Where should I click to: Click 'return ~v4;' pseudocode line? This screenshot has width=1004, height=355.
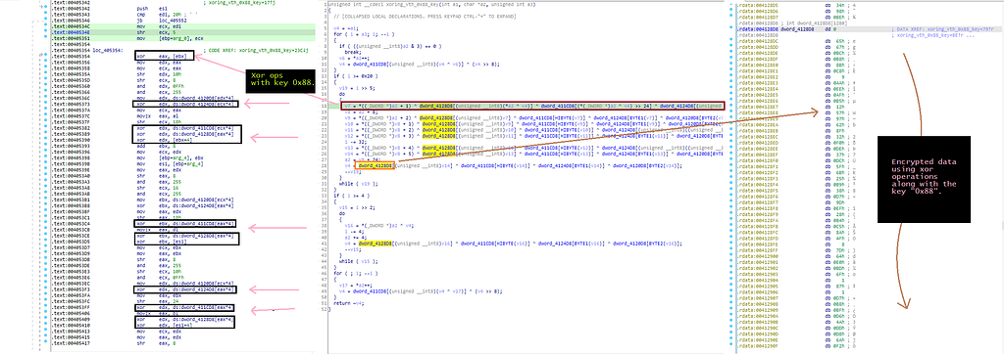click(x=350, y=304)
